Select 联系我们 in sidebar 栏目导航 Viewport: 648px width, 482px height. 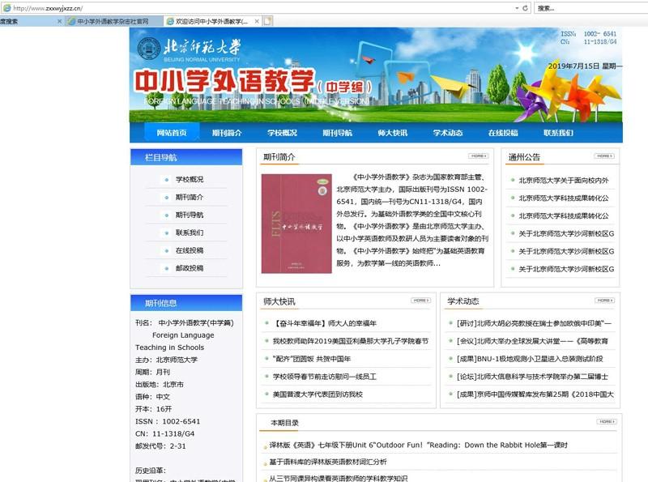(190, 232)
